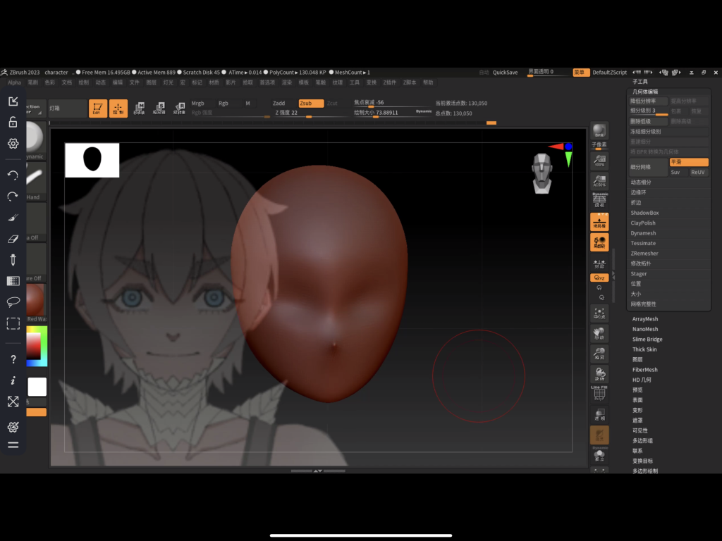Enable Zadd sculpt mode

coord(279,104)
